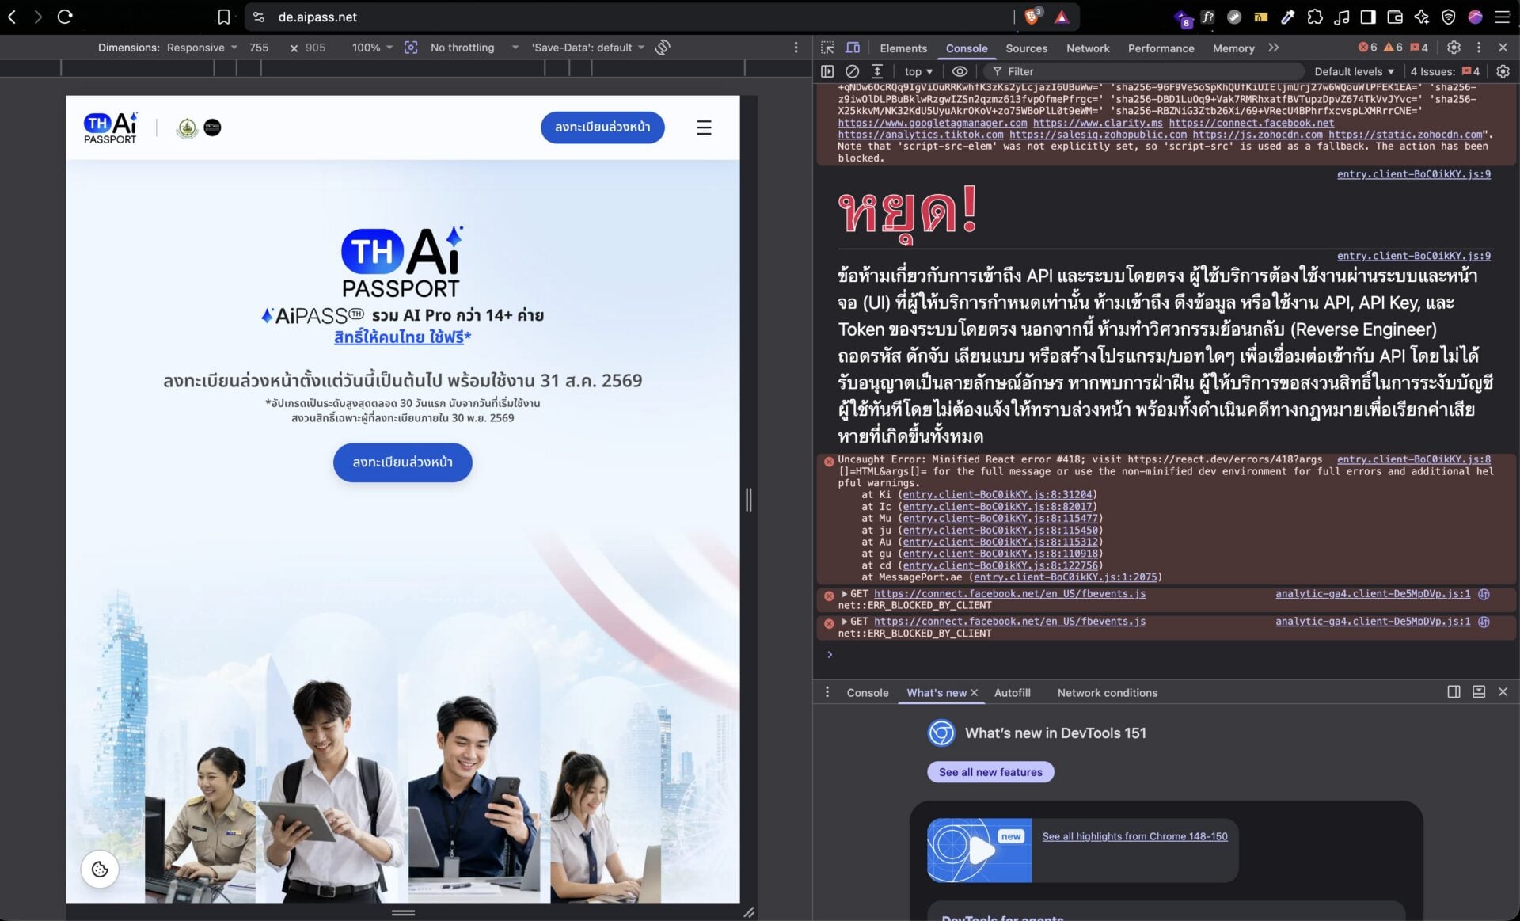The width and height of the screenshot is (1520, 921).
Task: Open the Leo AI sparkle icon
Action: pyautogui.click(x=1422, y=17)
